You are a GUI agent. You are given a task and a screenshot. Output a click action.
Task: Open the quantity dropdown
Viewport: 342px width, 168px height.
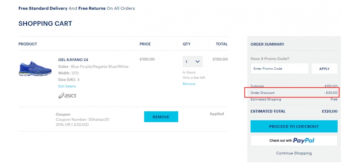tap(192, 61)
